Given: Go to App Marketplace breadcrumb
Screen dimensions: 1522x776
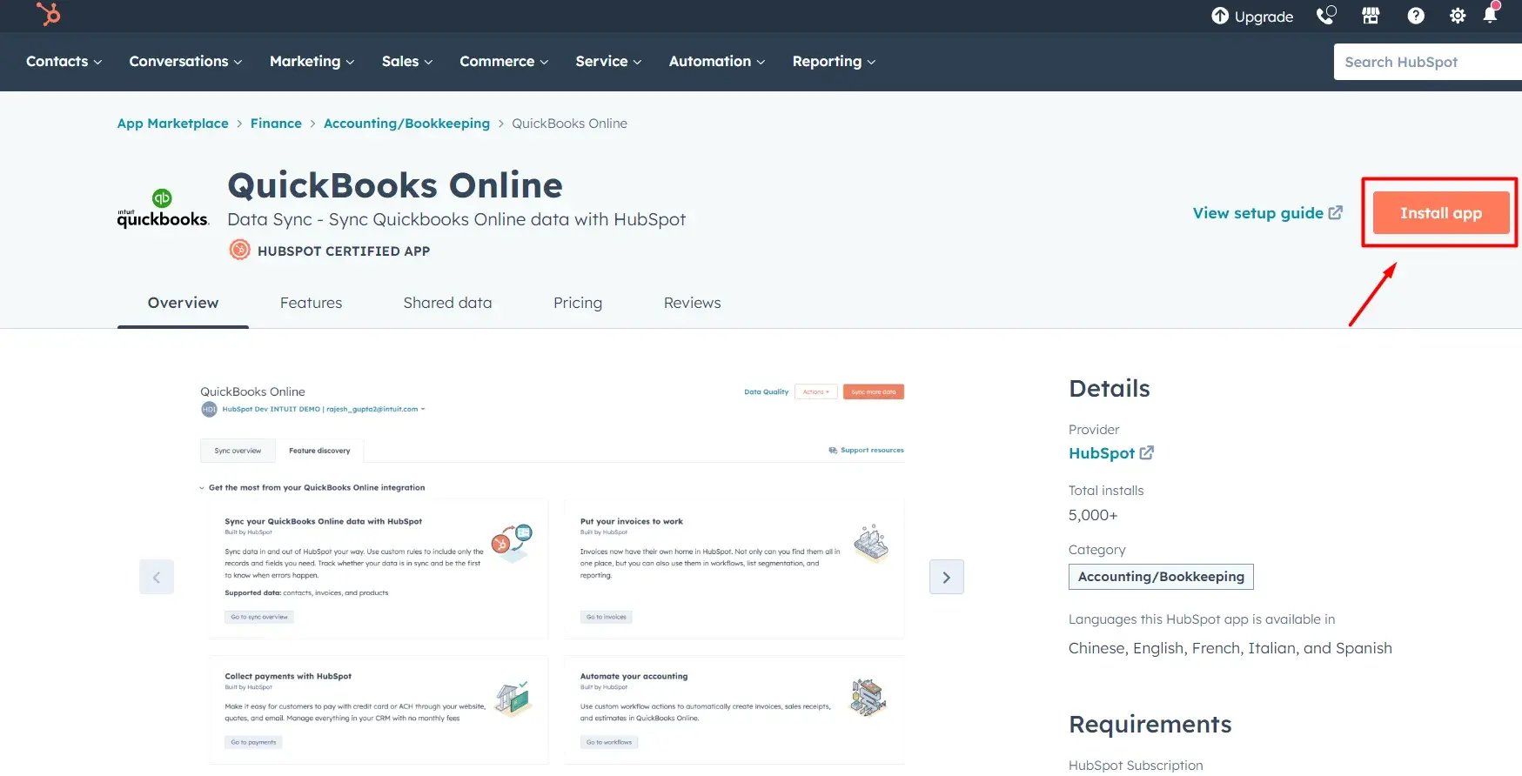Looking at the screenshot, I should point(172,124).
